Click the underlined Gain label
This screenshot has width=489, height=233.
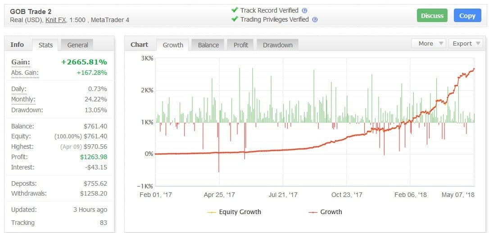[21, 62]
